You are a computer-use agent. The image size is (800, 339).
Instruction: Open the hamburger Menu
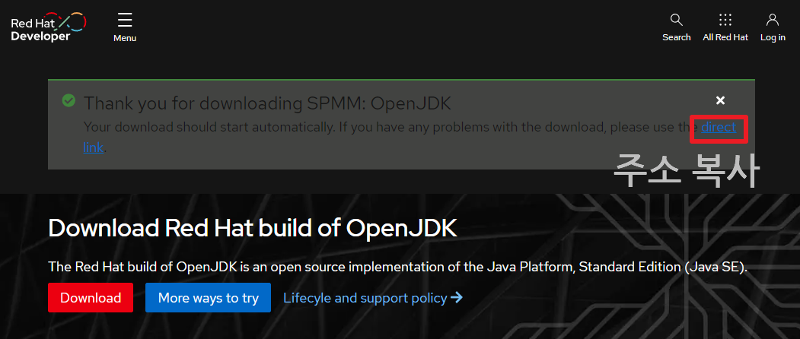point(125,27)
